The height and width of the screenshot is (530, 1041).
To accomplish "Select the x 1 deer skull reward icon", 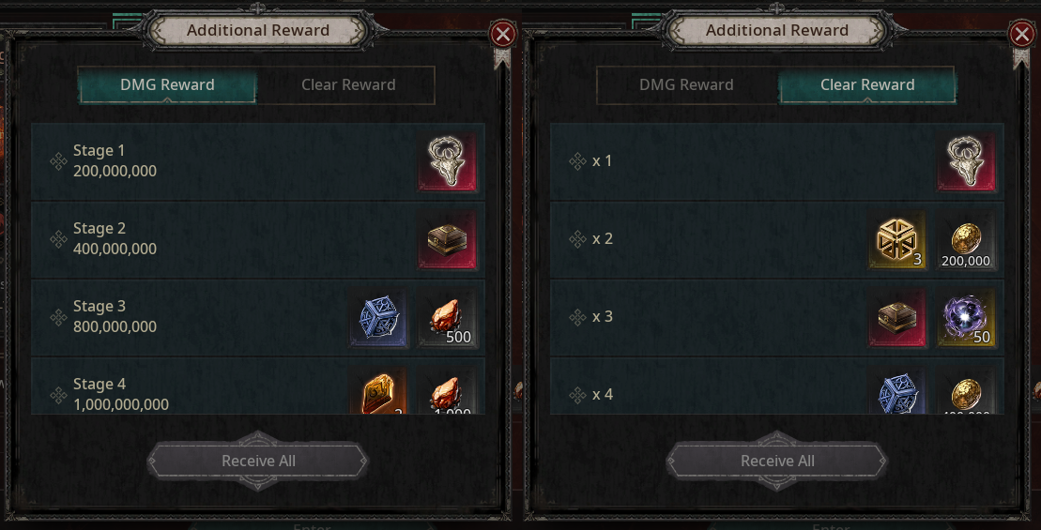I will 967,162.
